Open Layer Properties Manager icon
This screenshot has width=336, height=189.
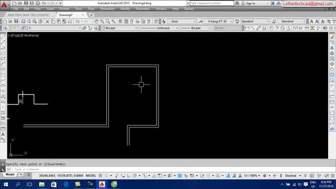click(x=5, y=28)
